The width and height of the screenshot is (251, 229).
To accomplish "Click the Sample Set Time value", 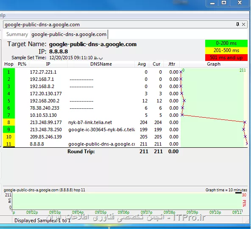I will coord(76,58).
